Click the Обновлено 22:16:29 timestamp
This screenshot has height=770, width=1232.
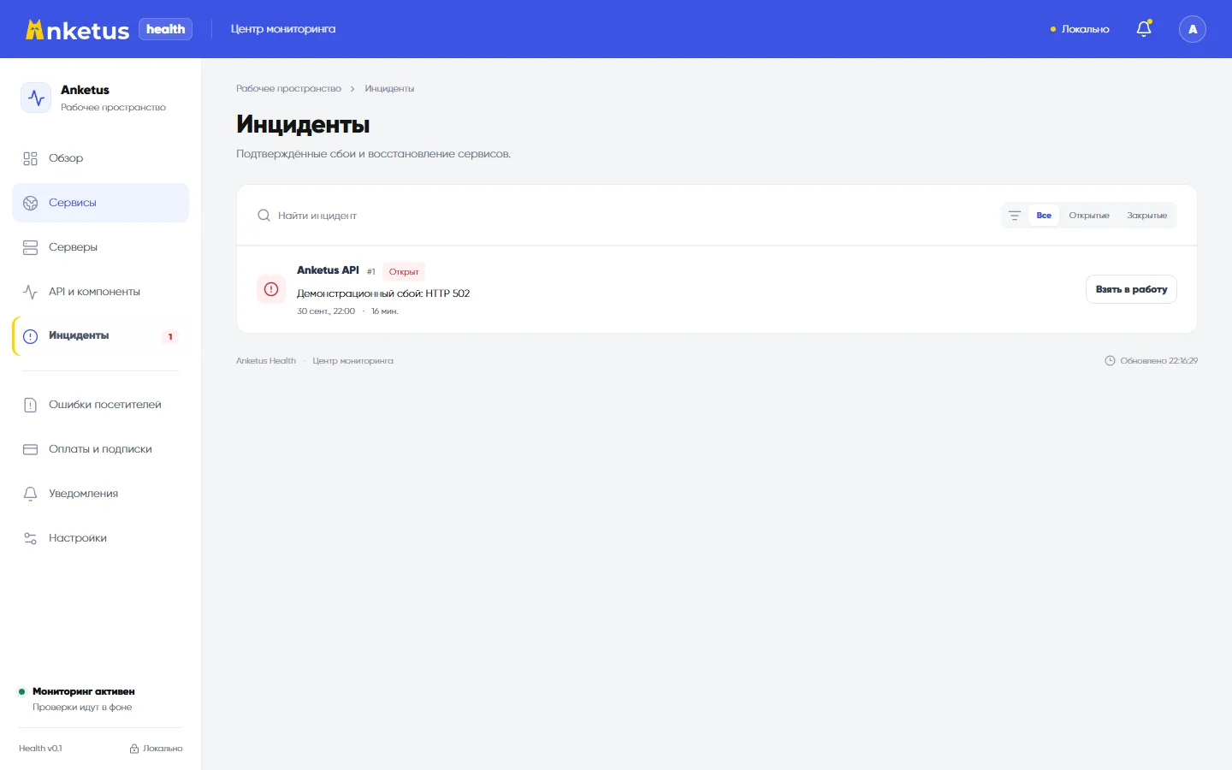coord(1151,361)
